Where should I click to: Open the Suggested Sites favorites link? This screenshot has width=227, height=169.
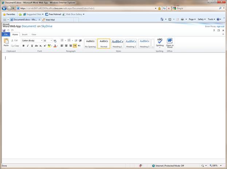pyautogui.click(x=33, y=14)
